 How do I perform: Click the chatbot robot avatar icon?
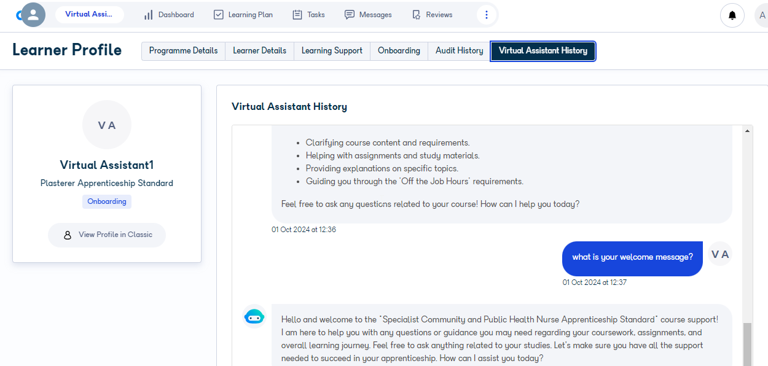pyautogui.click(x=254, y=316)
